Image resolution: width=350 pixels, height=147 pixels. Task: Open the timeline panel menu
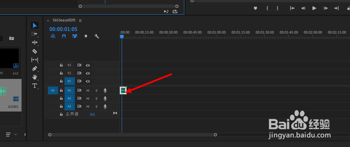tap(80, 20)
